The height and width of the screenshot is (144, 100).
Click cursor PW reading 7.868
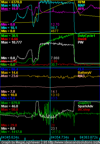[55, 58]
